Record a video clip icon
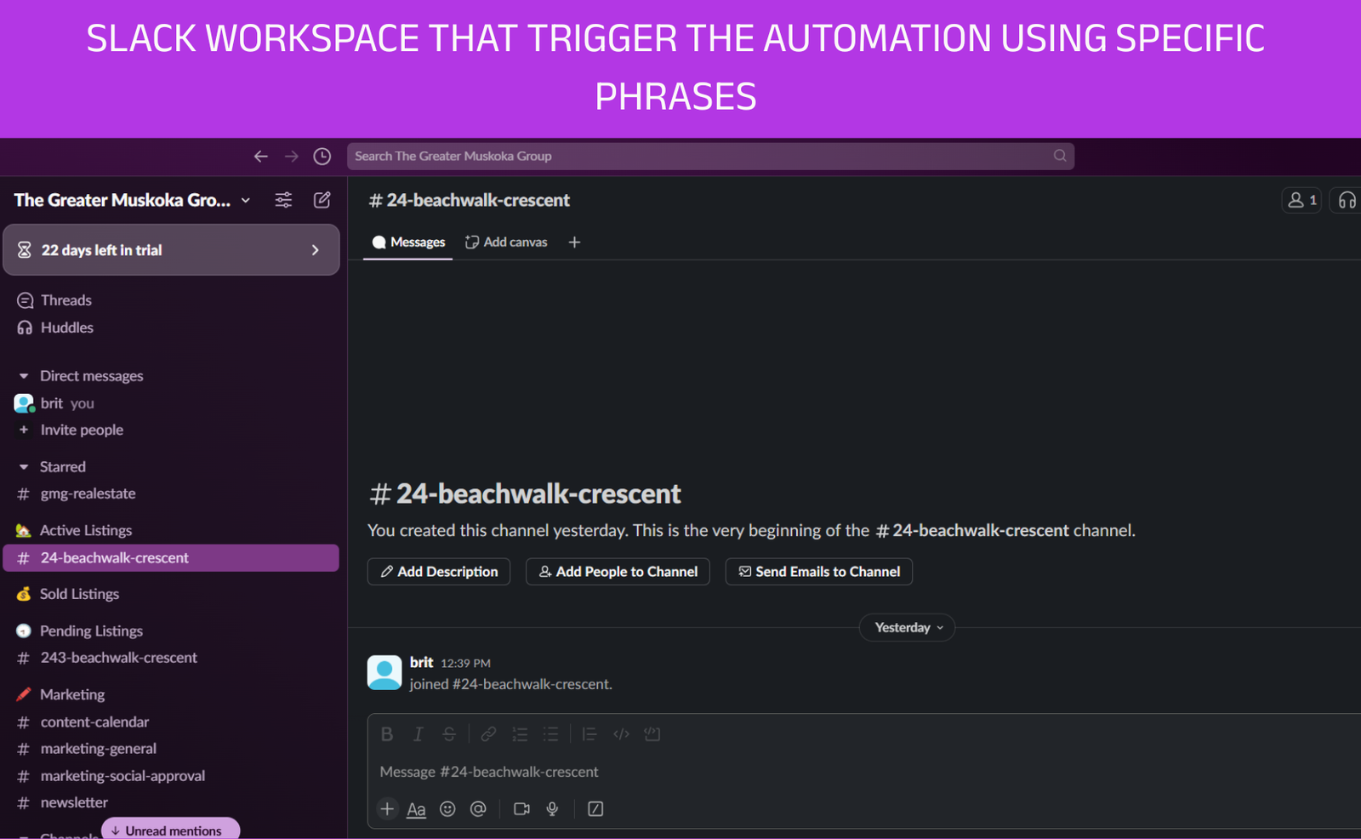The height and width of the screenshot is (839, 1361). point(521,809)
